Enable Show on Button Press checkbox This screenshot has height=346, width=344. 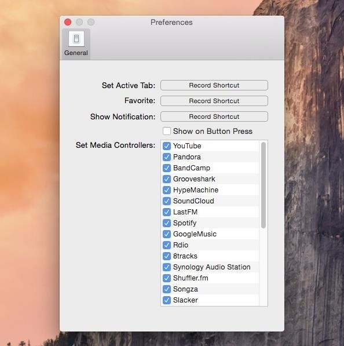pyautogui.click(x=167, y=131)
